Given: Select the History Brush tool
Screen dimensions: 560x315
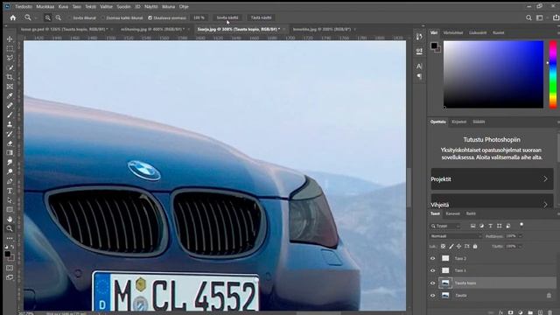Looking at the screenshot, I should pyautogui.click(x=10, y=134).
